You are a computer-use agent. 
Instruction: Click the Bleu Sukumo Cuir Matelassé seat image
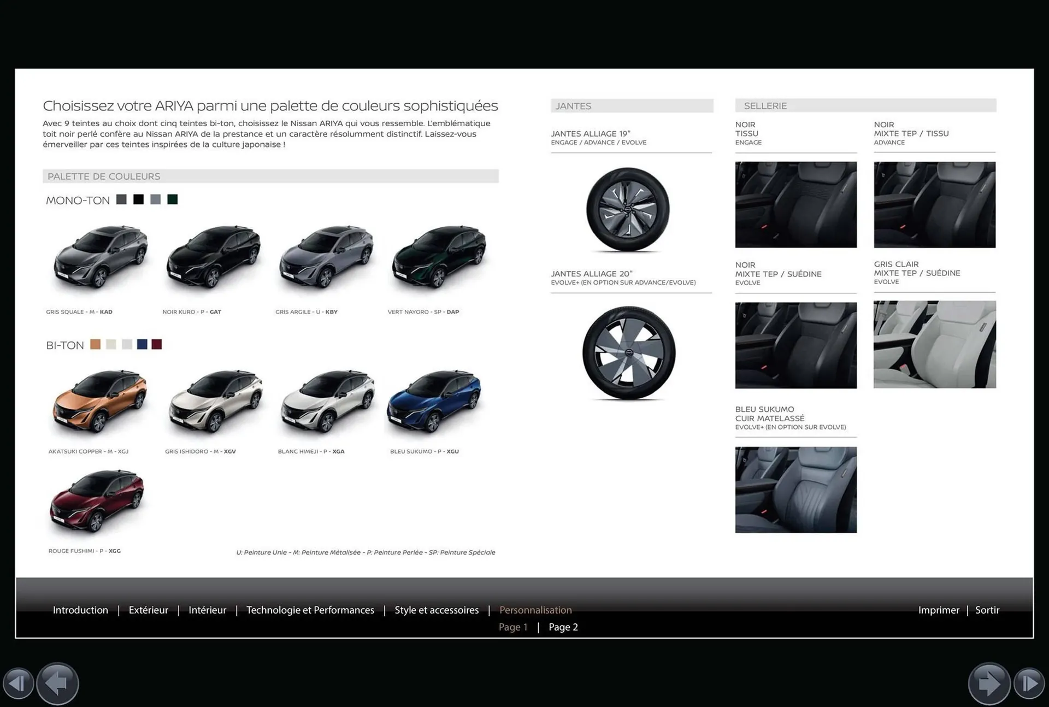point(795,490)
